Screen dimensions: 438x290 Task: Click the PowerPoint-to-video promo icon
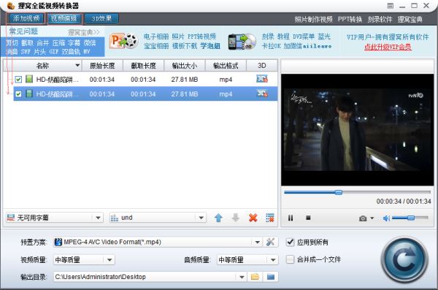(x=123, y=41)
